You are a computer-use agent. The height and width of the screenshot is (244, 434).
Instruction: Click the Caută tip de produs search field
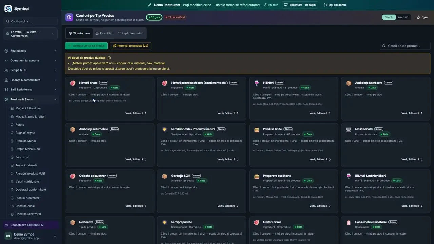405,46
